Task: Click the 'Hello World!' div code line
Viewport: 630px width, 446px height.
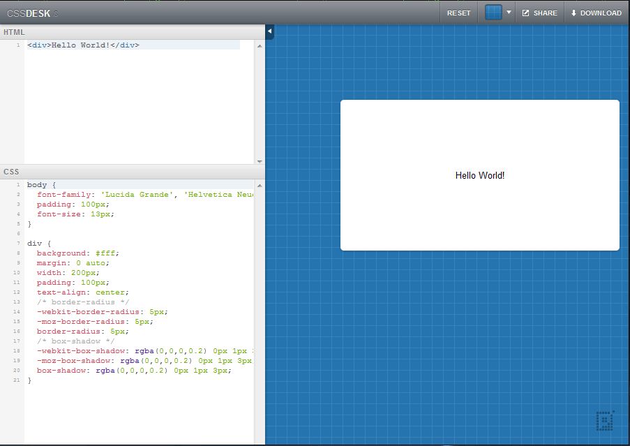Action: pos(82,44)
